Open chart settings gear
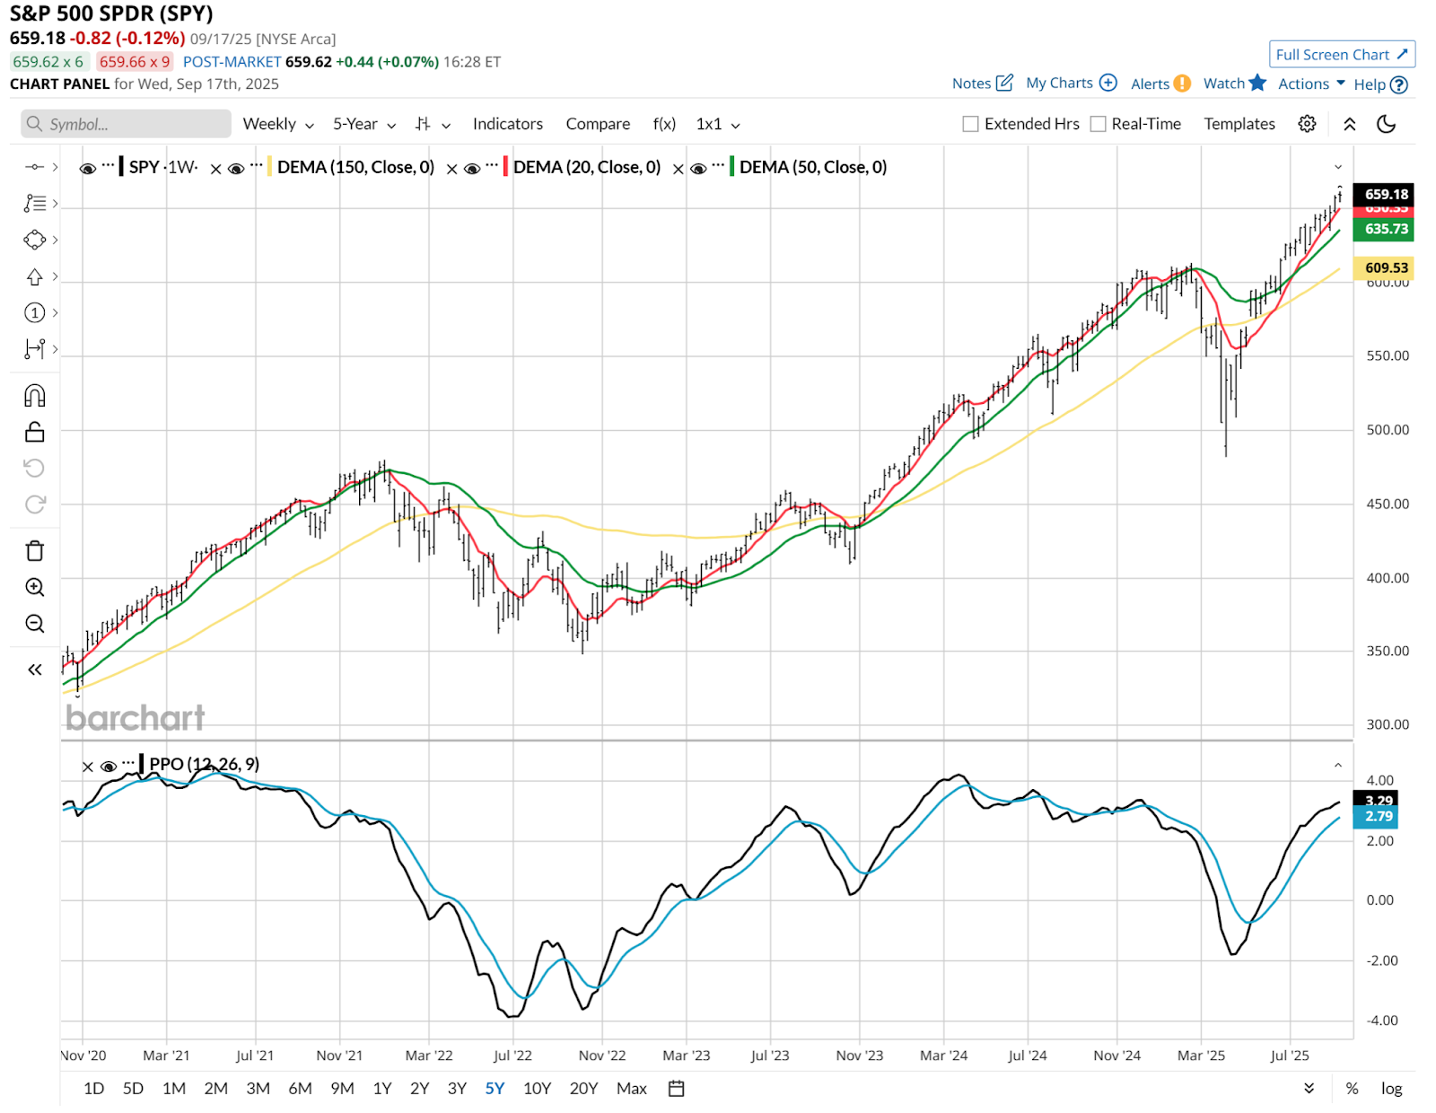 pos(1307,124)
